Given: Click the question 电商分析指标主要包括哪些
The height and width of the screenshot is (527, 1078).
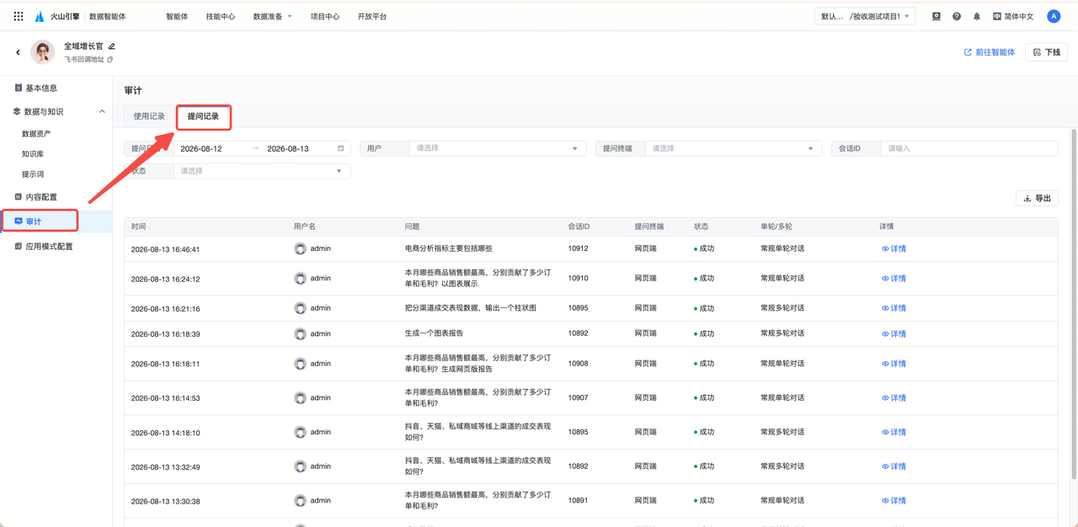Looking at the screenshot, I should pos(449,249).
